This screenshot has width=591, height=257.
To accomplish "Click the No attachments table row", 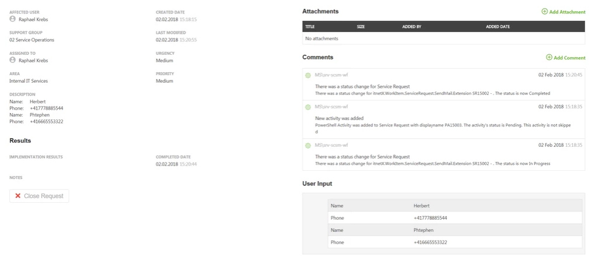I will [x=443, y=38].
